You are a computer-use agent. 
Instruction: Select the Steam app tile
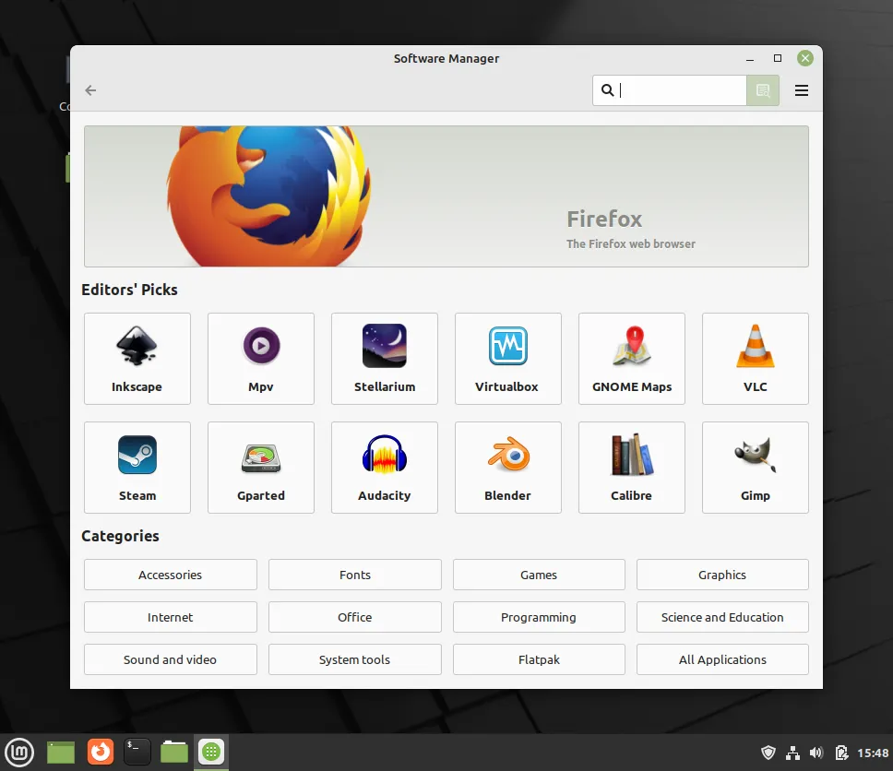tap(137, 468)
